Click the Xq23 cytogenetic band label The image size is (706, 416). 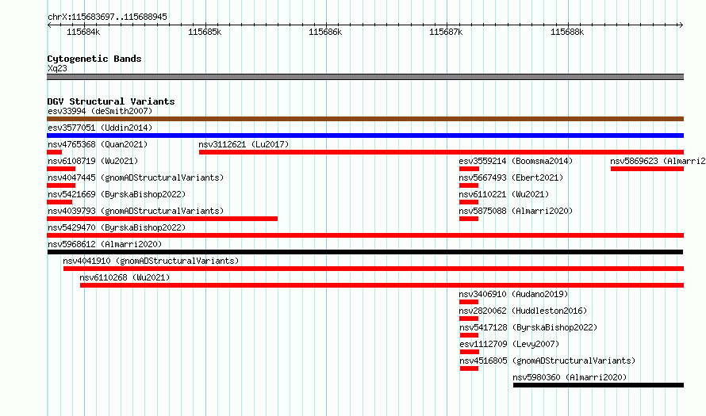[x=57, y=68]
